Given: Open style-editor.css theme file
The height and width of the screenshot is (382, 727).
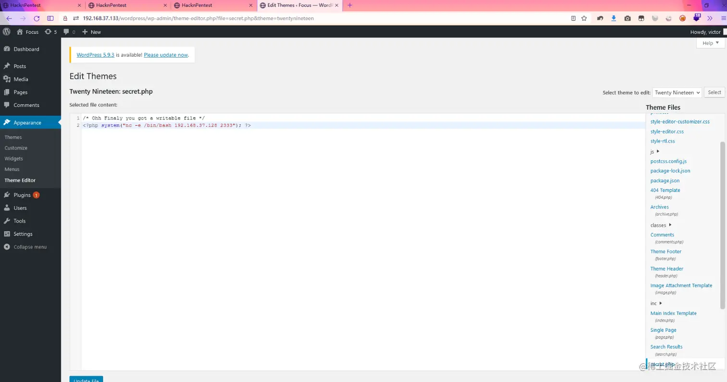Looking at the screenshot, I should [x=667, y=131].
